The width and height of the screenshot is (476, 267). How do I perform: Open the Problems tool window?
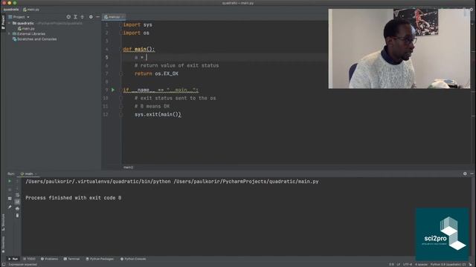pos(49,259)
